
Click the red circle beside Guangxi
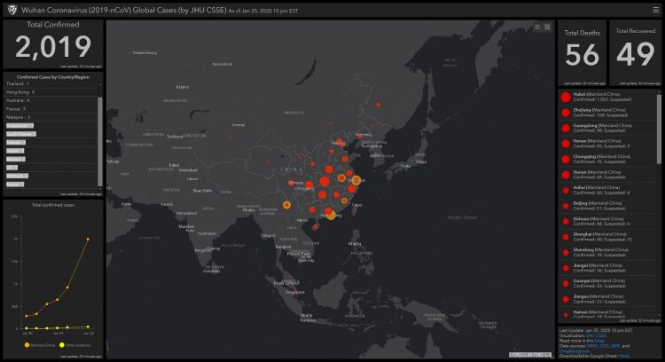[x=566, y=284]
